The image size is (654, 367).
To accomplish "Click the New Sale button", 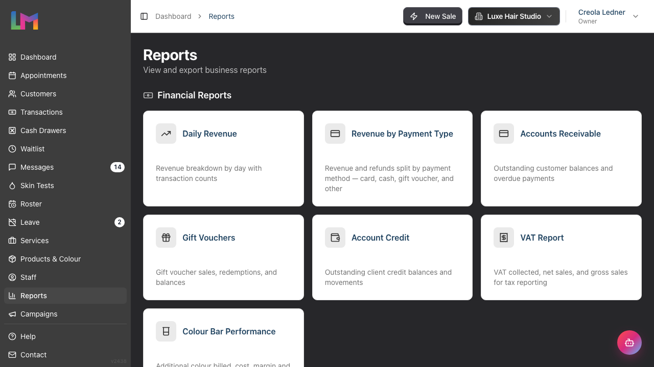I will coord(433,16).
